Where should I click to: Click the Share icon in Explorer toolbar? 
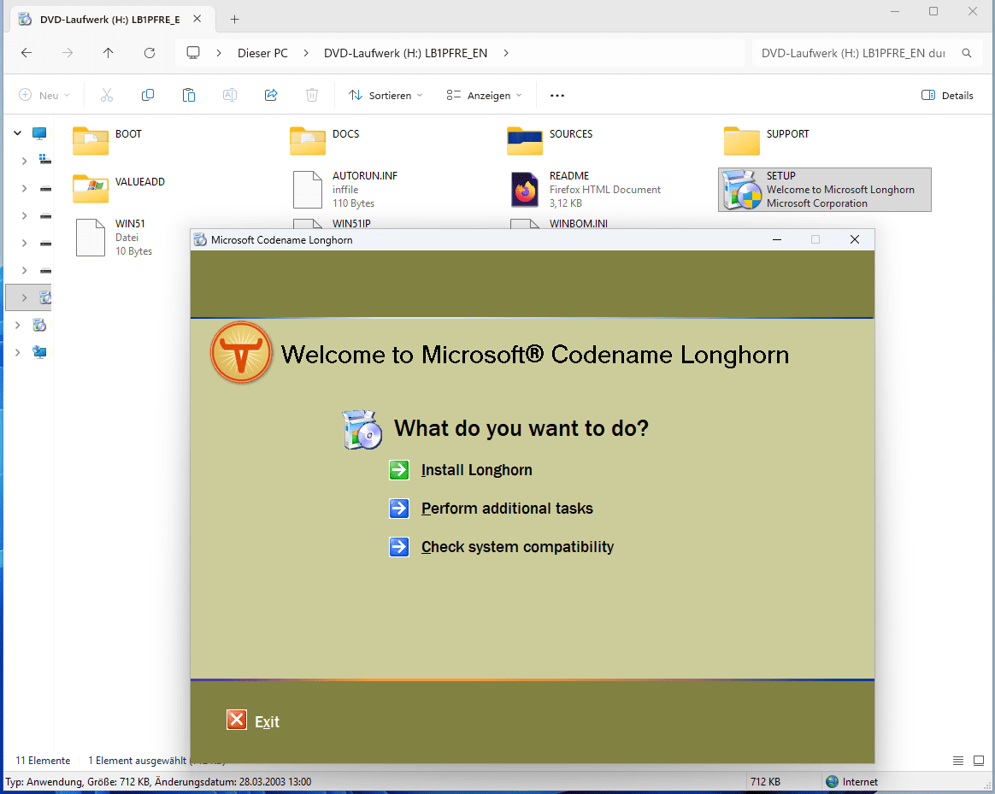[271, 95]
